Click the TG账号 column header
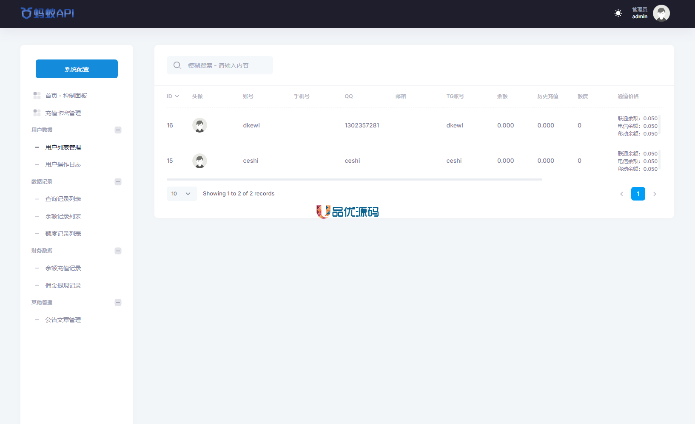This screenshot has width=695, height=424. click(455, 96)
